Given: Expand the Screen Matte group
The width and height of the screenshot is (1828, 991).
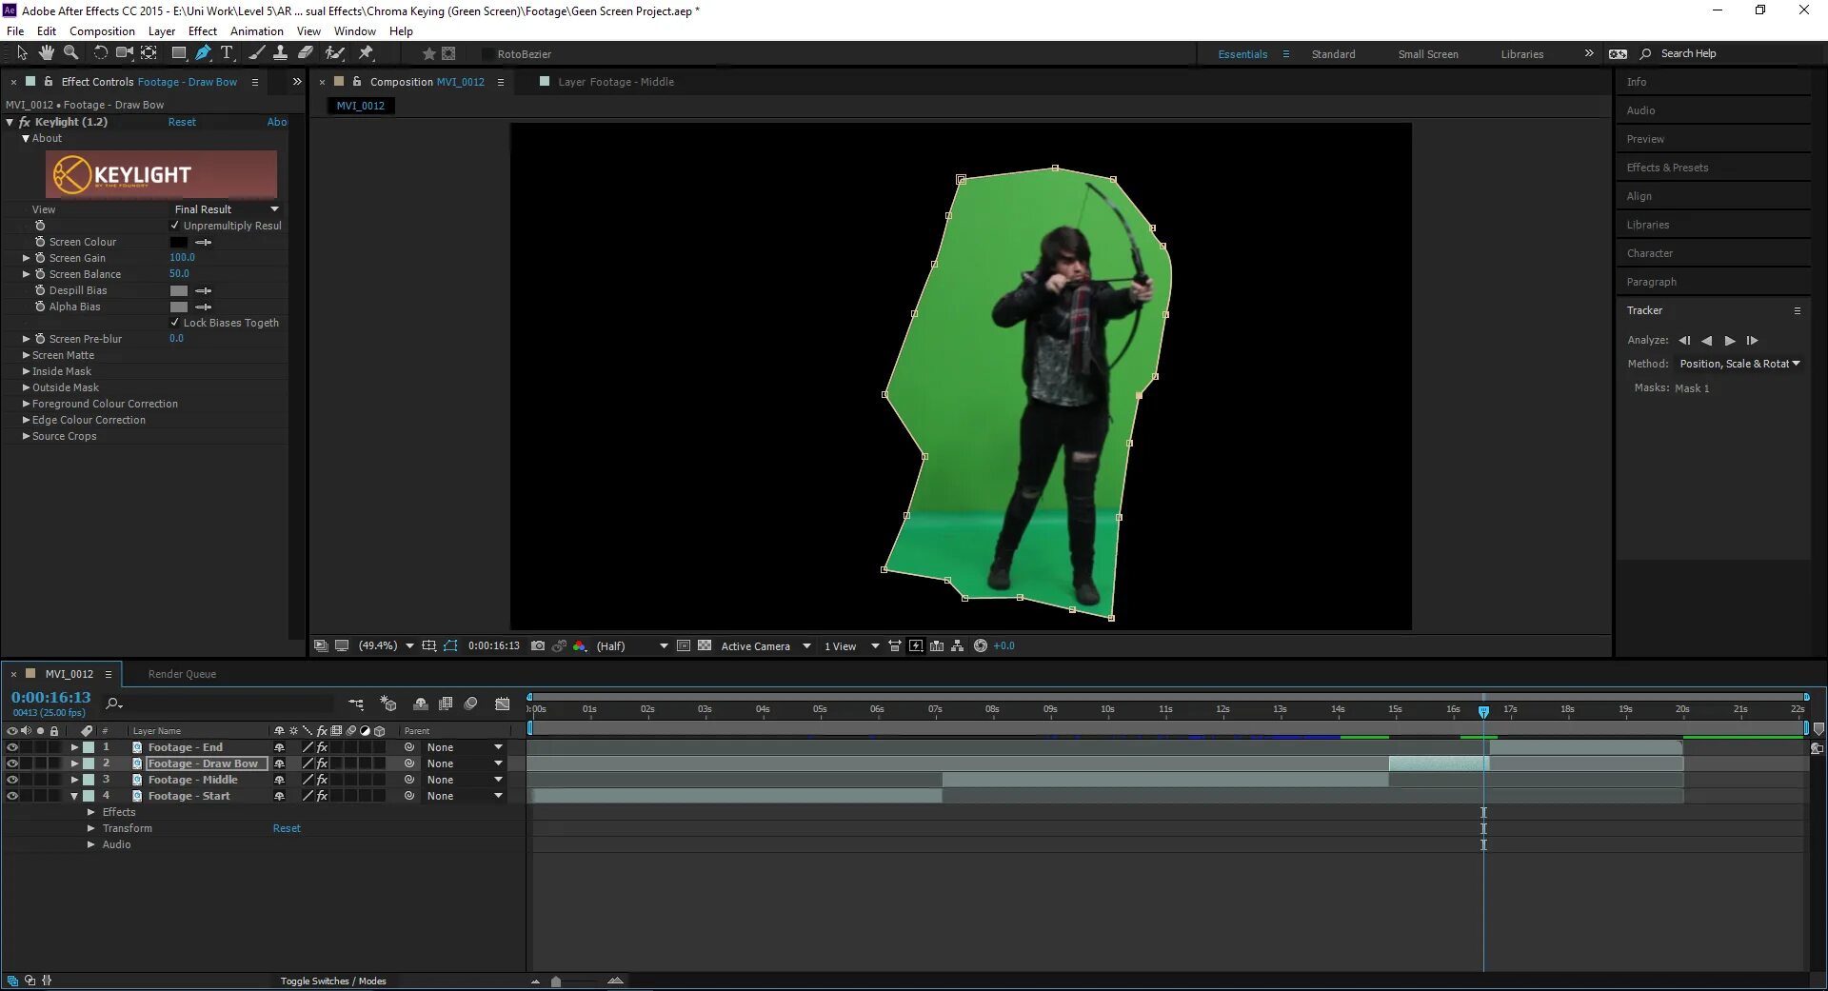Looking at the screenshot, I should (x=27, y=355).
